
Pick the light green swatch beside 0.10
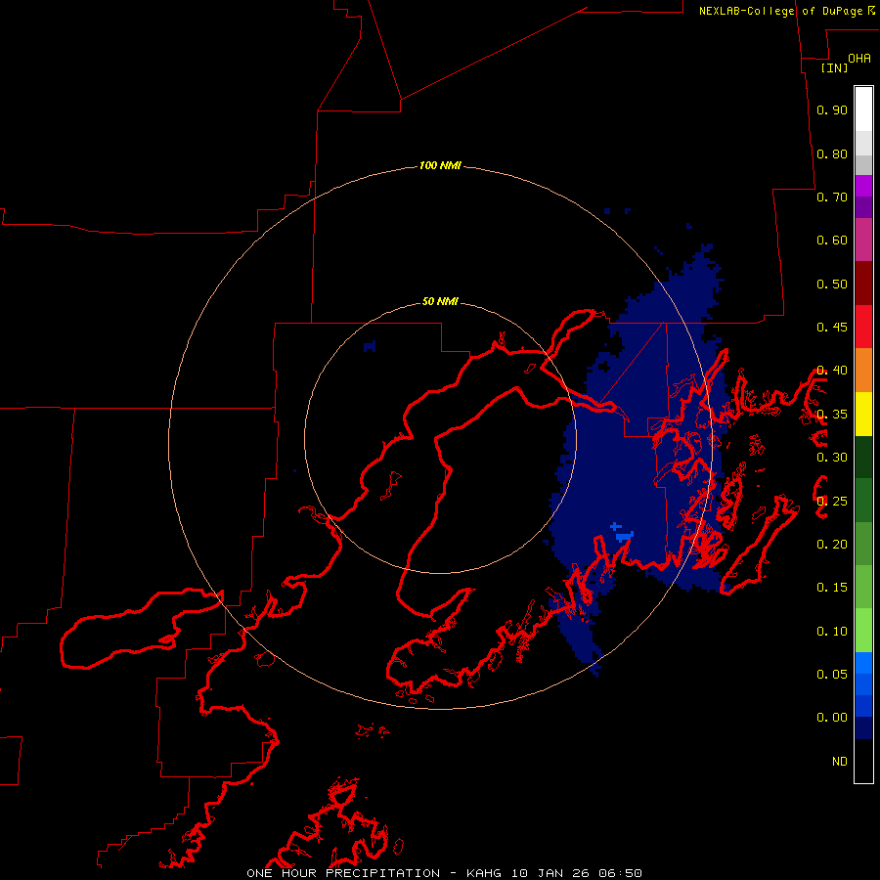tap(863, 631)
